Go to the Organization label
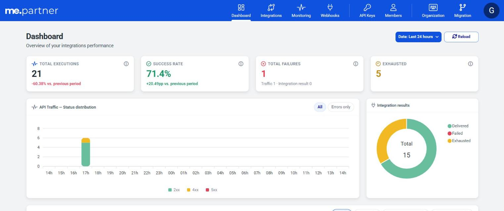The width and height of the screenshot is (504, 211). 433,16
